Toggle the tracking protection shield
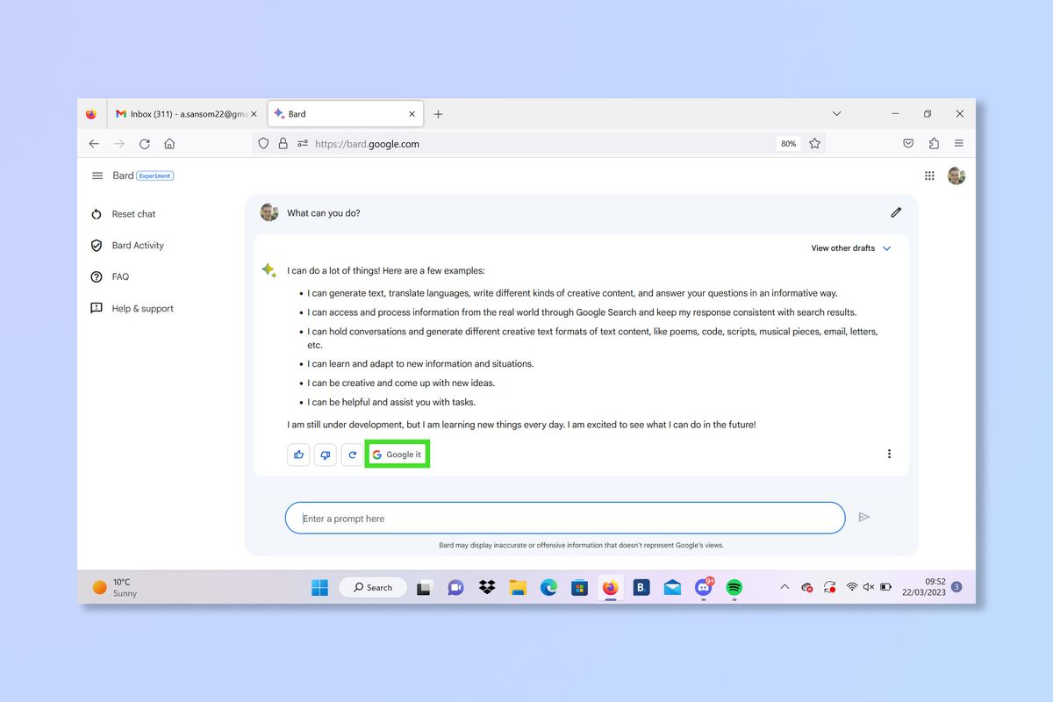The height and width of the screenshot is (702, 1053). [263, 143]
